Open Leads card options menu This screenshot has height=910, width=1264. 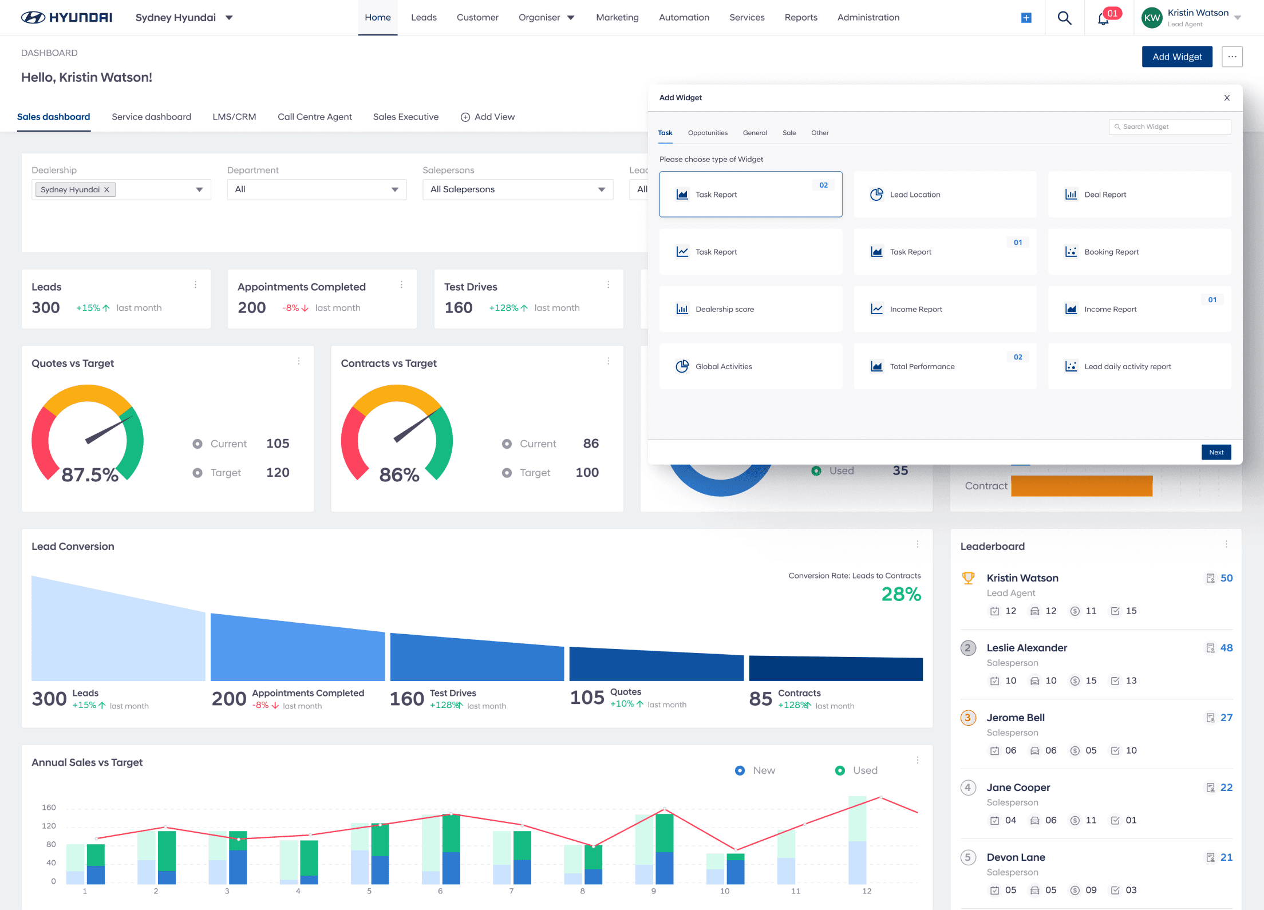(196, 284)
